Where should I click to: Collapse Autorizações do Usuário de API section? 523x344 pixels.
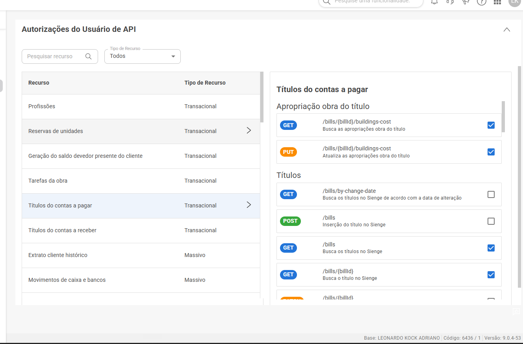click(x=507, y=30)
